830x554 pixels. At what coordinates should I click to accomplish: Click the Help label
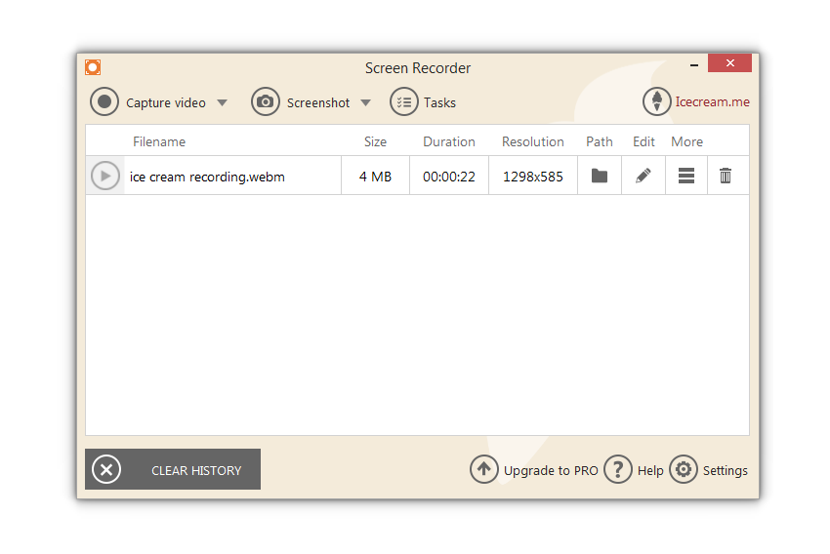click(x=650, y=470)
